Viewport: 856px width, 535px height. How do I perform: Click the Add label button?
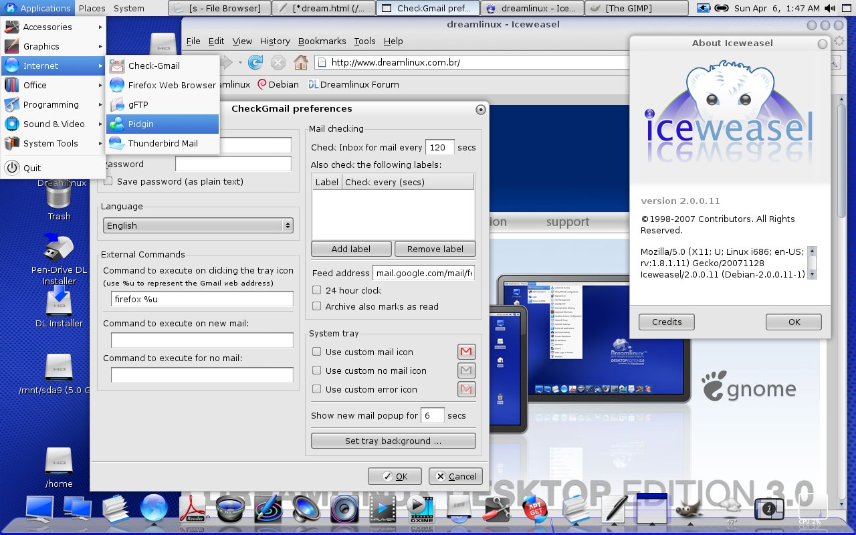coord(351,249)
